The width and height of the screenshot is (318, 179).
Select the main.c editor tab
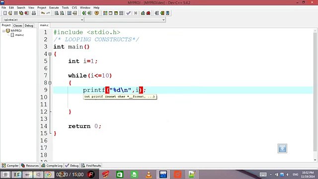(x=44, y=25)
